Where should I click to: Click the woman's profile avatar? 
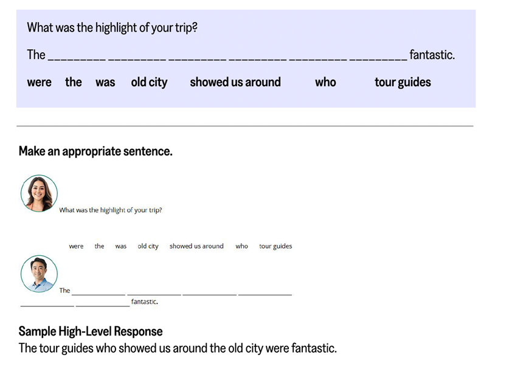[x=40, y=193]
